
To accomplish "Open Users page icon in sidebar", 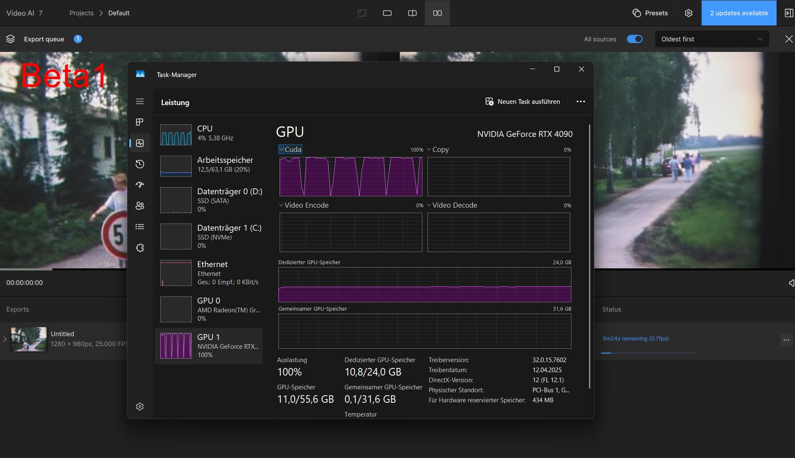I will [140, 206].
